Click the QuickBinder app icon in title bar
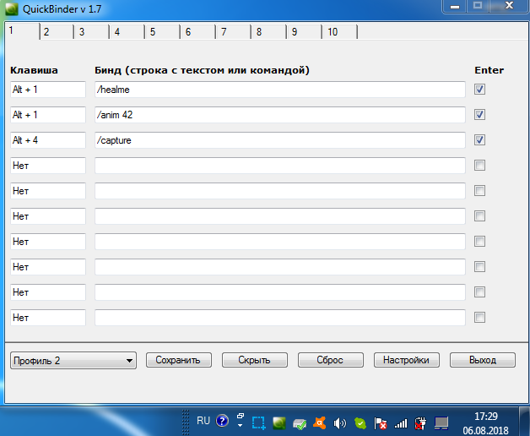This screenshot has width=530, height=436. coord(11,8)
